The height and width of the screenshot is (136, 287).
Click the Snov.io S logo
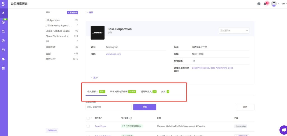click(x=3, y=4)
